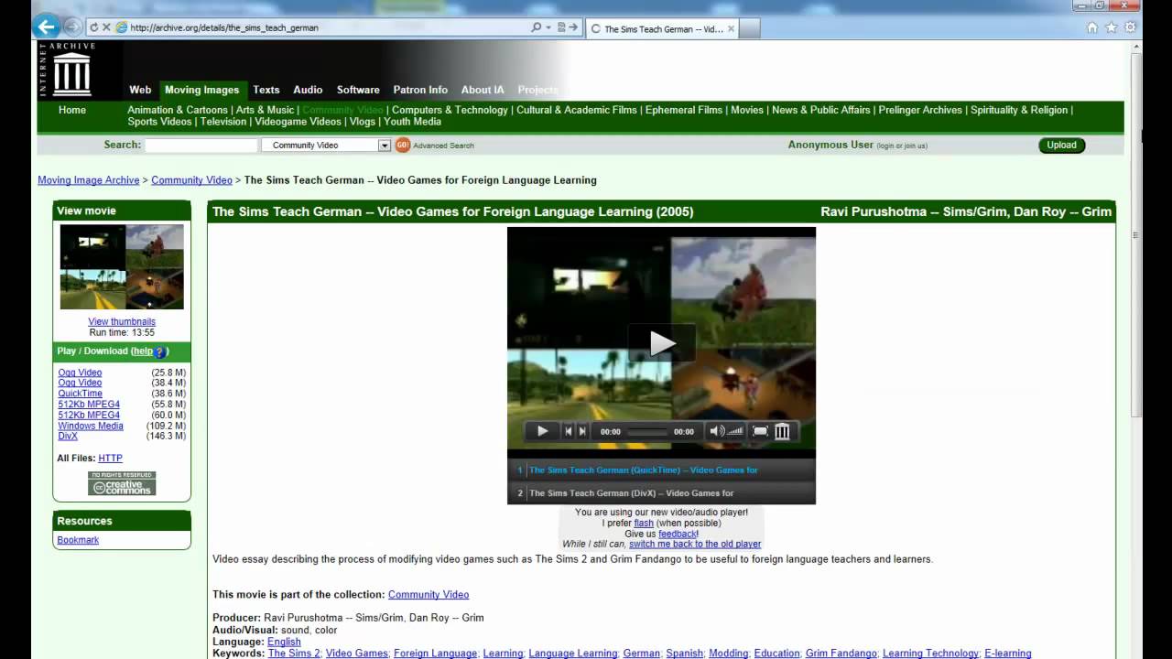1172x659 pixels.
Task: Click help question mark icon beside Play / Download
Action: click(x=159, y=351)
